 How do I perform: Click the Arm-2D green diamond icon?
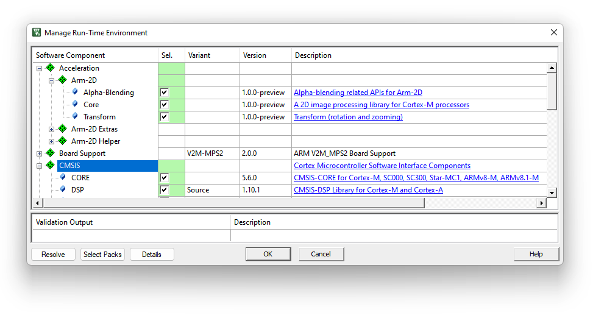63,80
